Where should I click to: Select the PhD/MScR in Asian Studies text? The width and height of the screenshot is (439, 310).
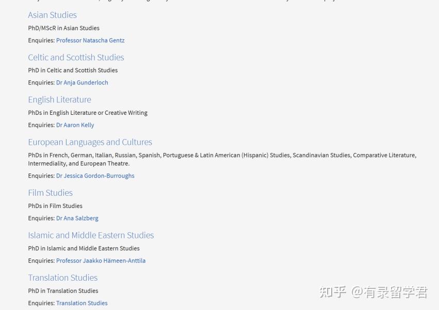63,28
